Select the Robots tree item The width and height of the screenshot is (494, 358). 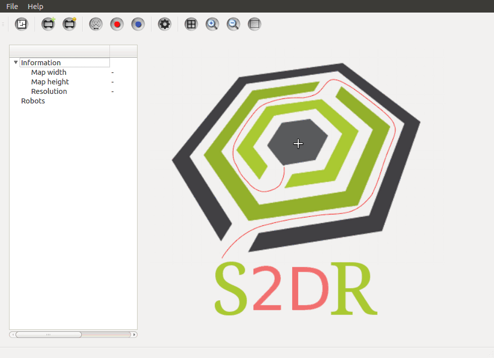[33, 101]
